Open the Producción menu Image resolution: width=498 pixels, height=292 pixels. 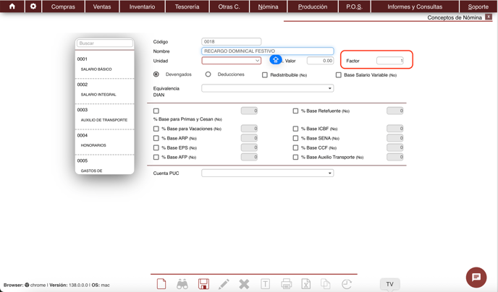(313, 7)
